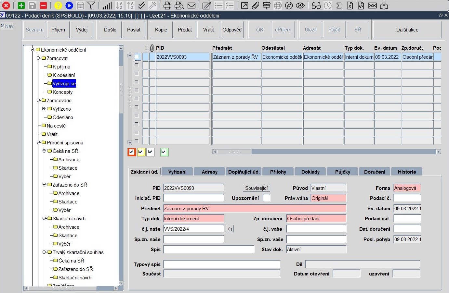Click the envelope mail icon
The width and height of the screenshot is (449, 293).
point(192,6)
